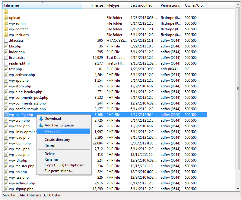241x200 pixels.
Task: Click the scrollbar up arrow
Action: (x=238, y=5)
